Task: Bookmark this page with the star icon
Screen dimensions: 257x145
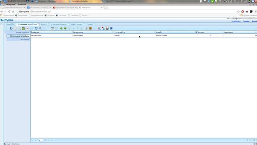Action: point(238,12)
